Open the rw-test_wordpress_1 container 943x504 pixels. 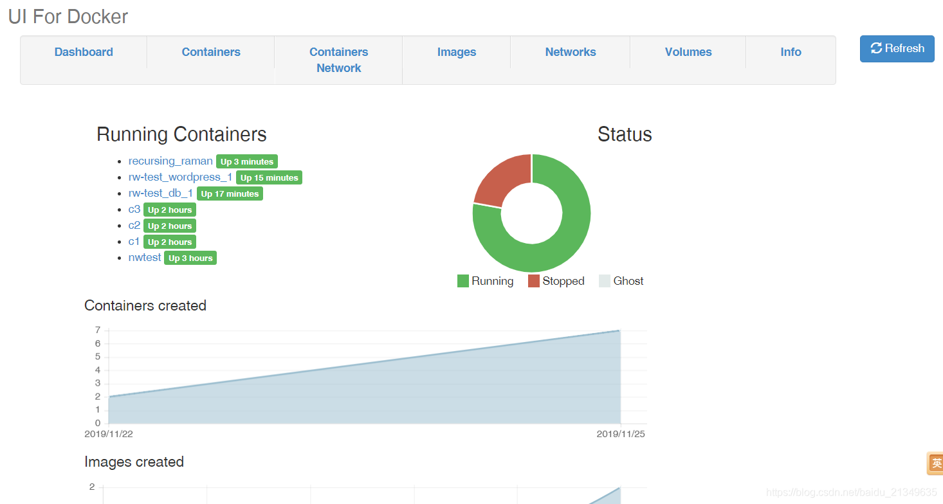point(180,177)
